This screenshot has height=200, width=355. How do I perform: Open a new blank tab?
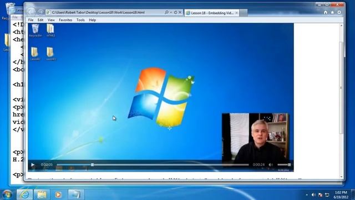coord(244,13)
